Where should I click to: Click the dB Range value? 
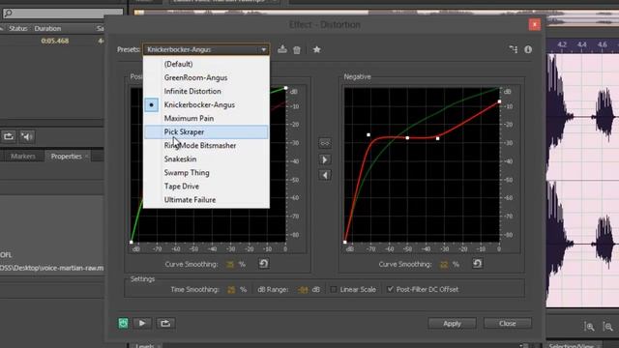(x=303, y=290)
